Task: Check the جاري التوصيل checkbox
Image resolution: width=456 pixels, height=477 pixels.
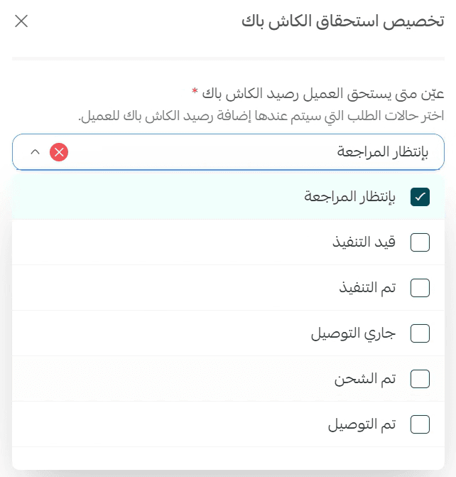Action: (x=420, y=333)
